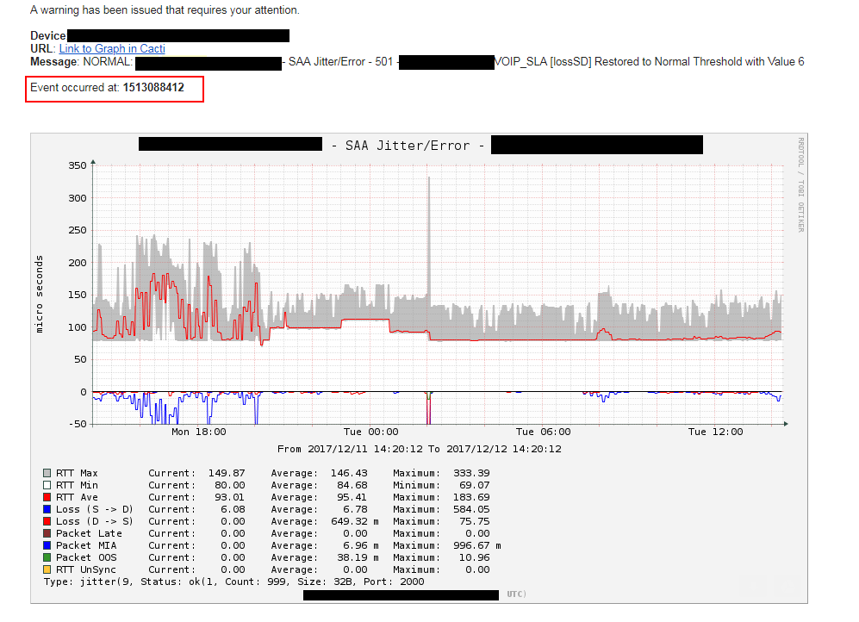Viewport: 859px width, 622px height.
Task: Click the Loss (D -> S) red legend swatch
Action: click(x=45, y=521)
